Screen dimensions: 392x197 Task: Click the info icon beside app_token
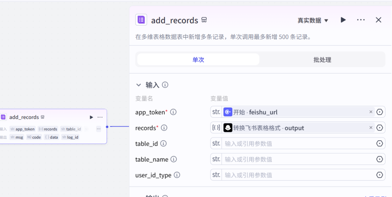click(x=173, y=112)
